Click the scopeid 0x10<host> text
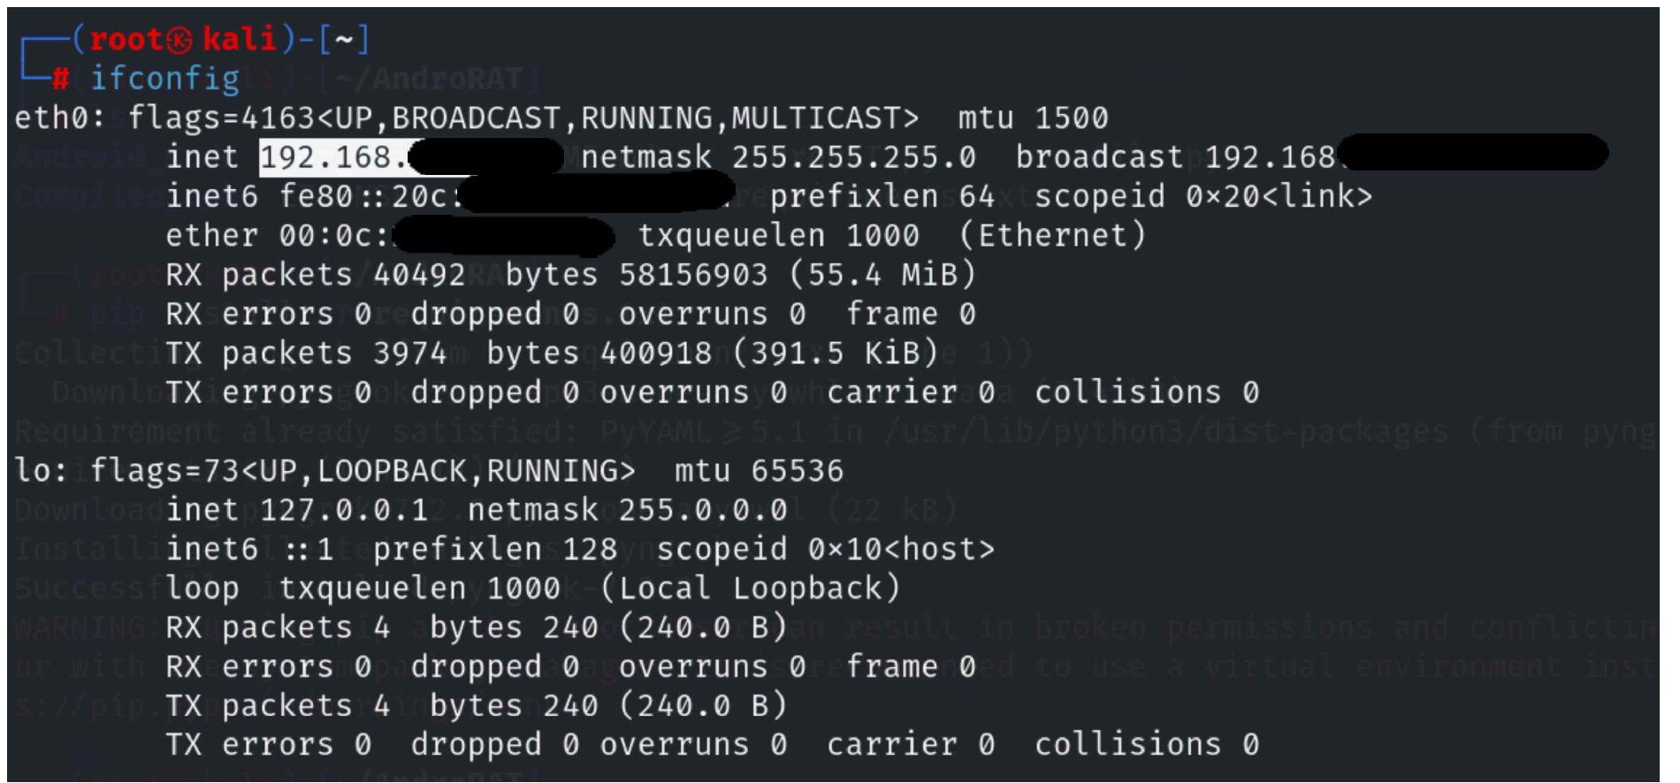 tap(901, 550)
